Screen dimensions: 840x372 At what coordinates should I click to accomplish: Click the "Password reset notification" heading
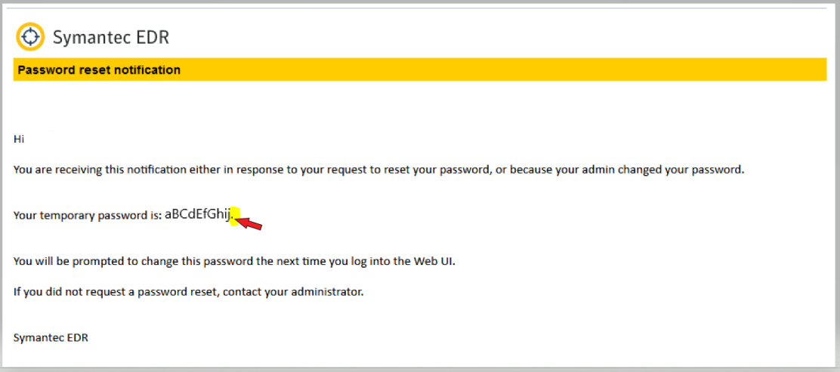(99, 70)
